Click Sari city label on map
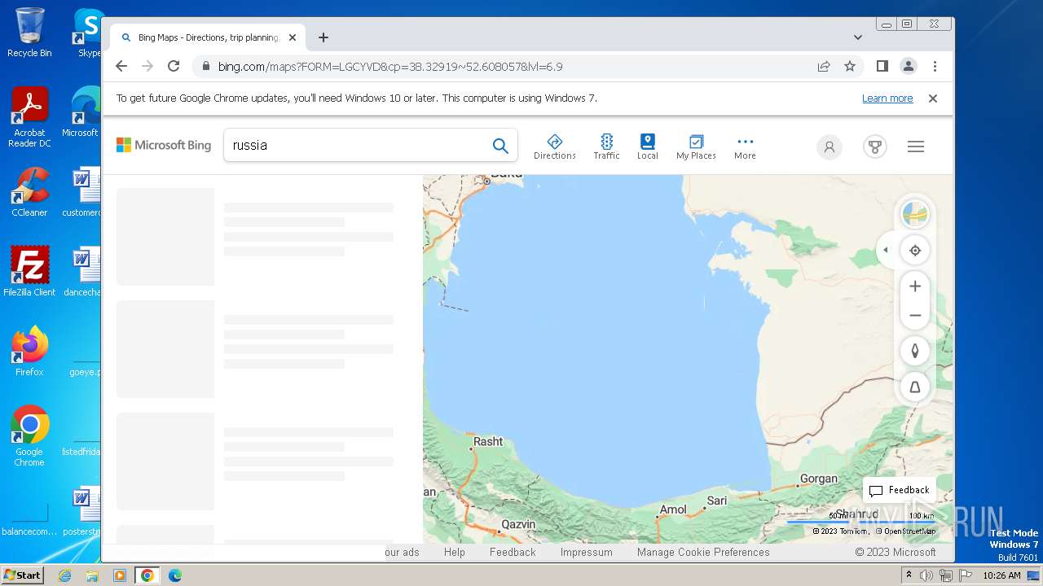Screen dimensions: 1043x586 coord(717,501)
